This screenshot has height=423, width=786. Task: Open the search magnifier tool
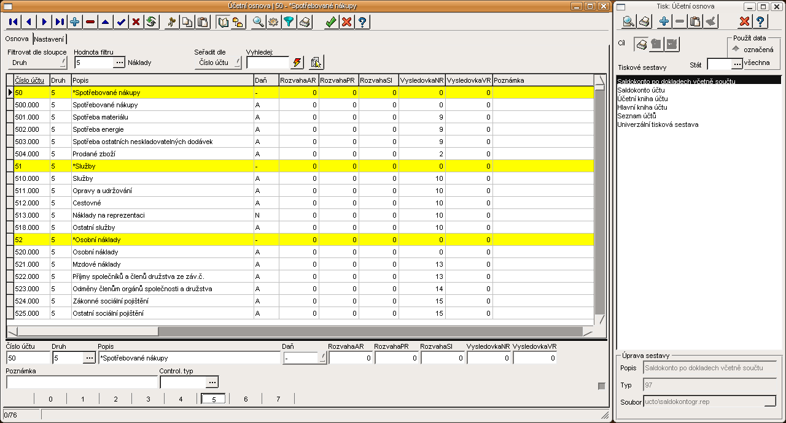coord(259,22)
